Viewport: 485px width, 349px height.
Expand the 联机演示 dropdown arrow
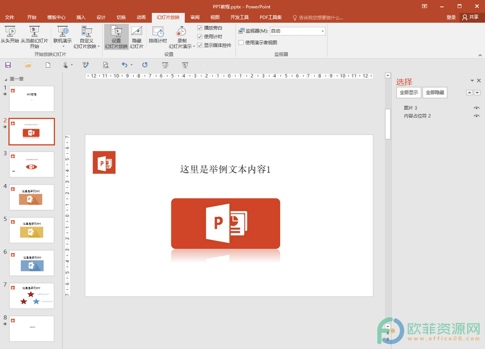(63, 47)
